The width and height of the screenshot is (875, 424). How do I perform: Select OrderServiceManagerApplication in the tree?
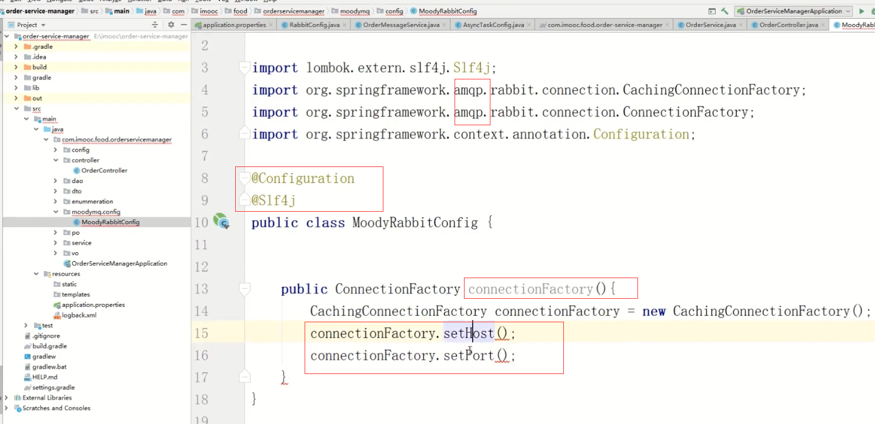115,263
